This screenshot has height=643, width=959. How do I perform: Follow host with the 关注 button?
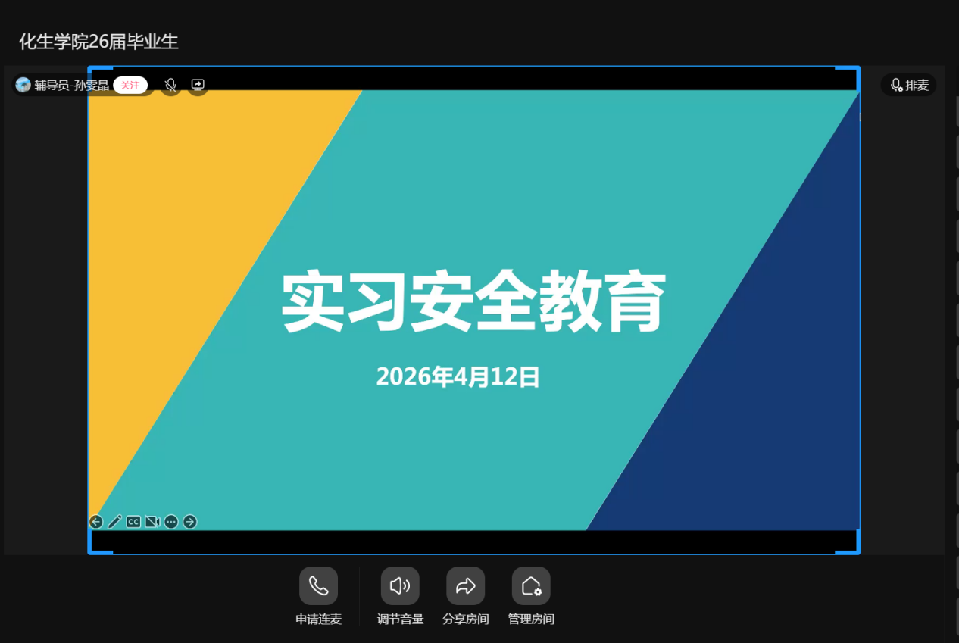[x=130, y=85]
